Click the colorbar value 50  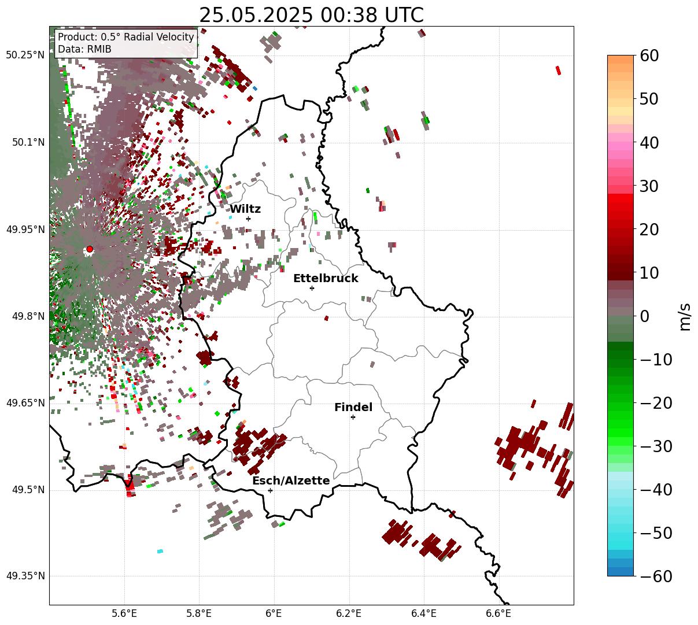(648, 99)
